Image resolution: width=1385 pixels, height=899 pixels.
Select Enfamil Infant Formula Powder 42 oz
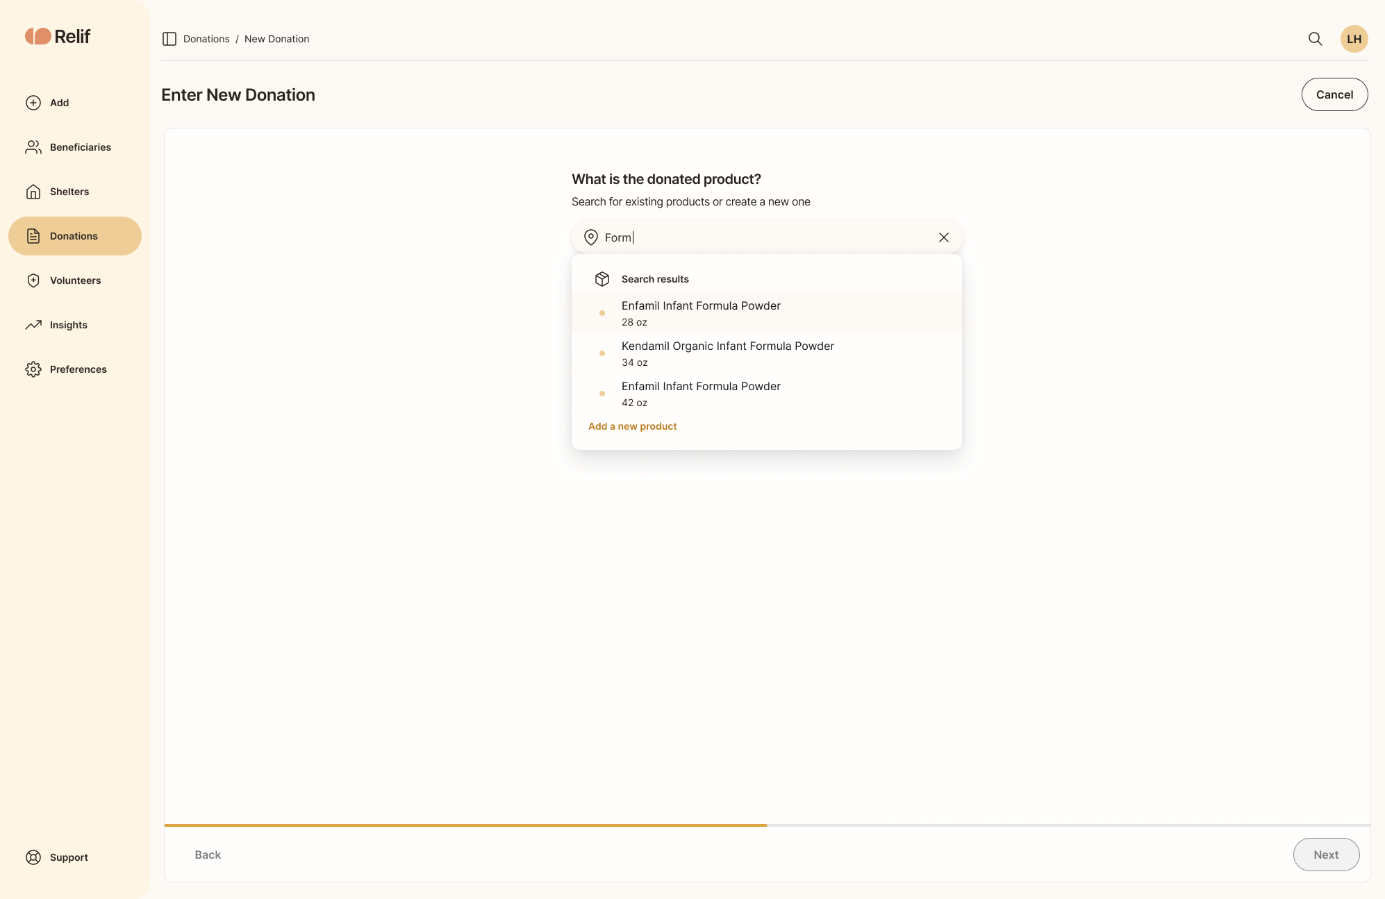coord(767,394)
